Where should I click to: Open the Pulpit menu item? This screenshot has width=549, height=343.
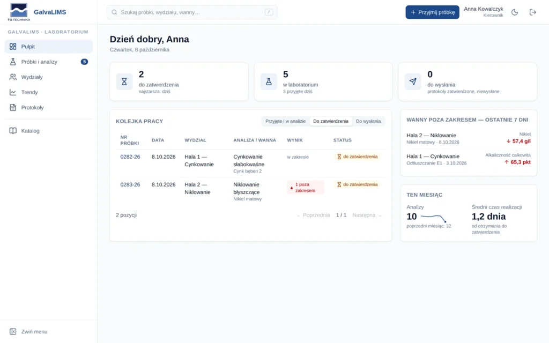[49, 47]
